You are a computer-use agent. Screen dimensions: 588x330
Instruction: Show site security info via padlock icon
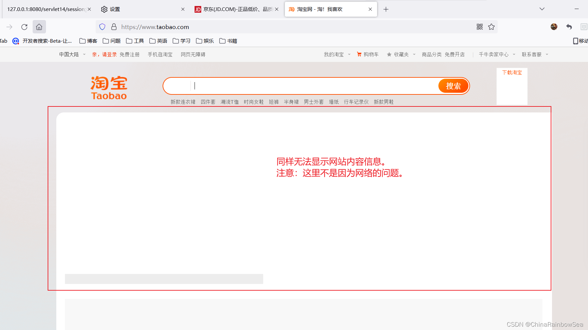[114, 27]
